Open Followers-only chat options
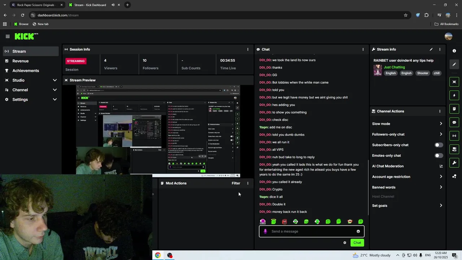 407,134
